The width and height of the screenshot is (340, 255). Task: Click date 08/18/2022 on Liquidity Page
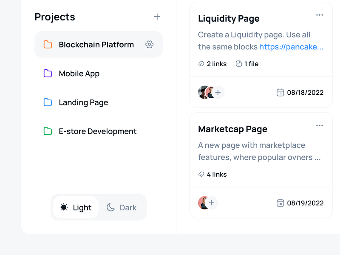click(x=305, y=92)
